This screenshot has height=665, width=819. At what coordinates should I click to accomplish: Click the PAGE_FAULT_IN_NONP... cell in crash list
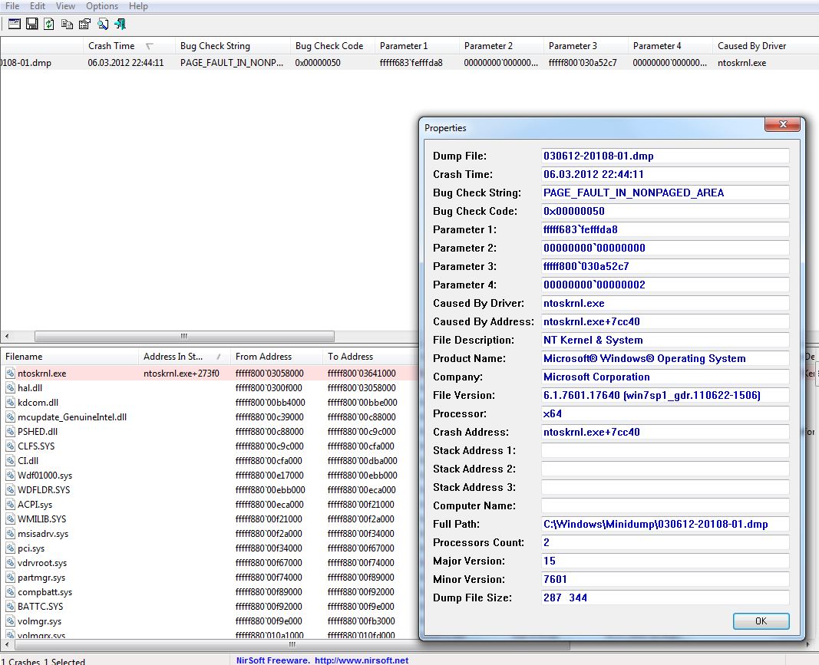[x=231, y=63]
